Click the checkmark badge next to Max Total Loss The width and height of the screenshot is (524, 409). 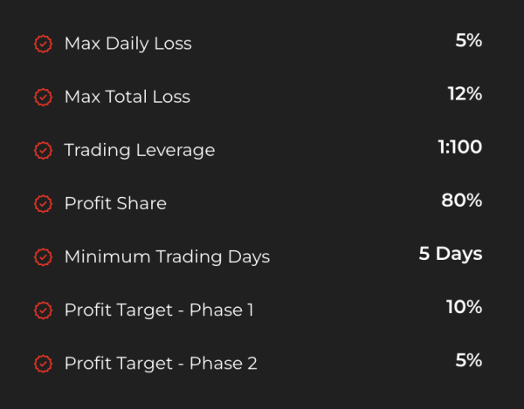click(x=43, y=97)
